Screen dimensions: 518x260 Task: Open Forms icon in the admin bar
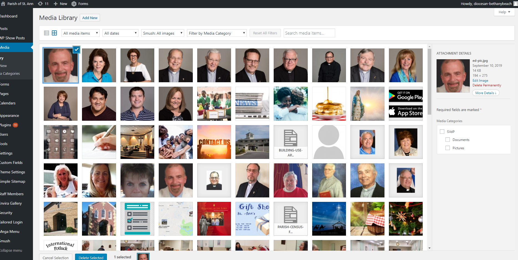74,4
